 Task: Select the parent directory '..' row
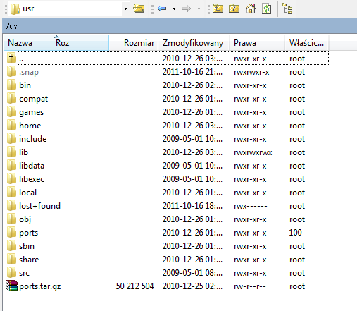(x=168, y=58)
